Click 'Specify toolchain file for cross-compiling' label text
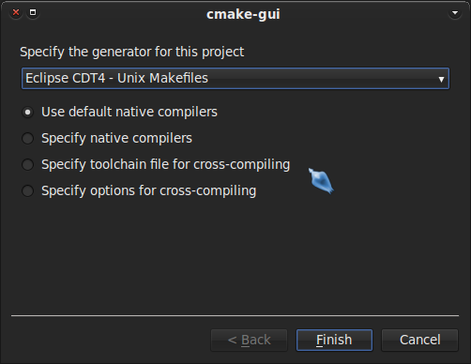This screenshot has height=364, width=471. (x=166, y=164)
